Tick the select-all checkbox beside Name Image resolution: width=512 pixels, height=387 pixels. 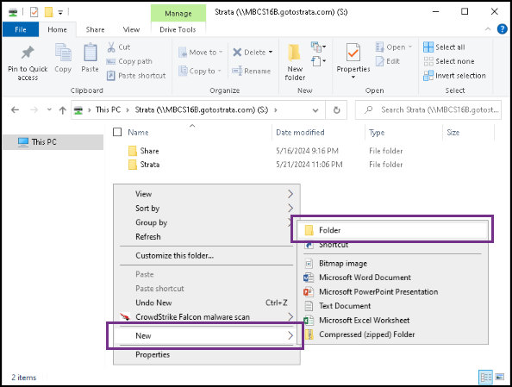tap(117, 132)
